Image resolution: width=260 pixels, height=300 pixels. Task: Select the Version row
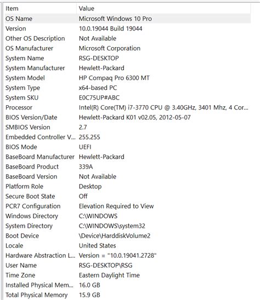(x=127, y=28)
